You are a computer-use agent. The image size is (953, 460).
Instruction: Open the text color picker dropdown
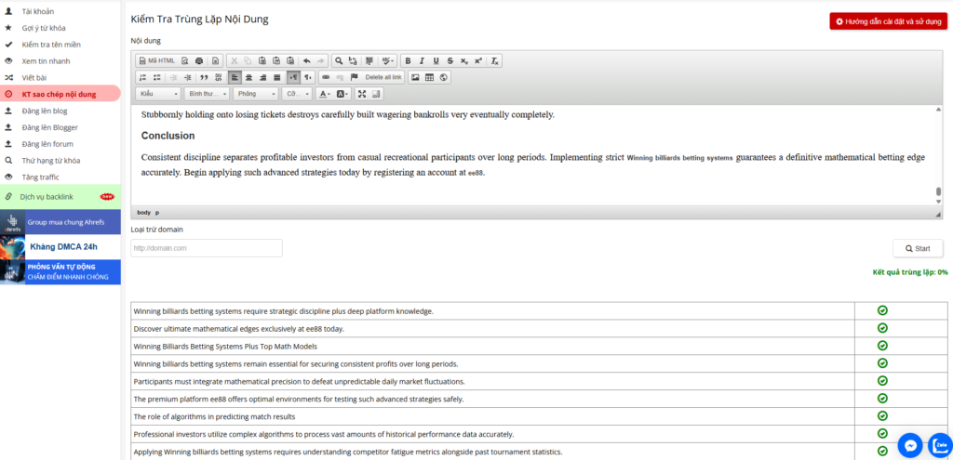[324, 94]
